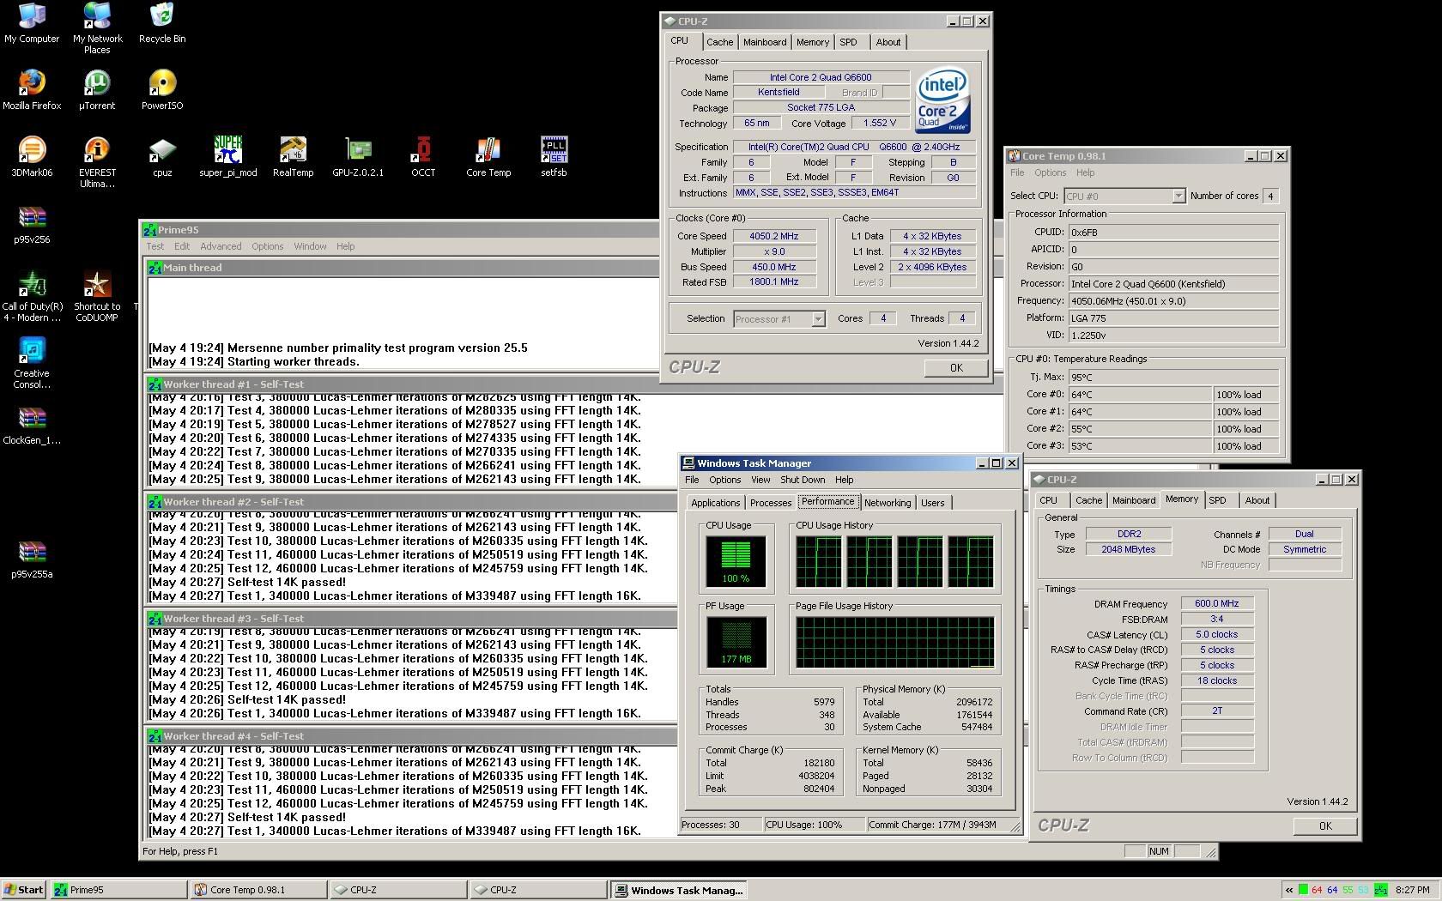The height and width of the screenshot is (901, 1442).
Task: Click OK in top CPU-Z window
Action: click(956, 368)
